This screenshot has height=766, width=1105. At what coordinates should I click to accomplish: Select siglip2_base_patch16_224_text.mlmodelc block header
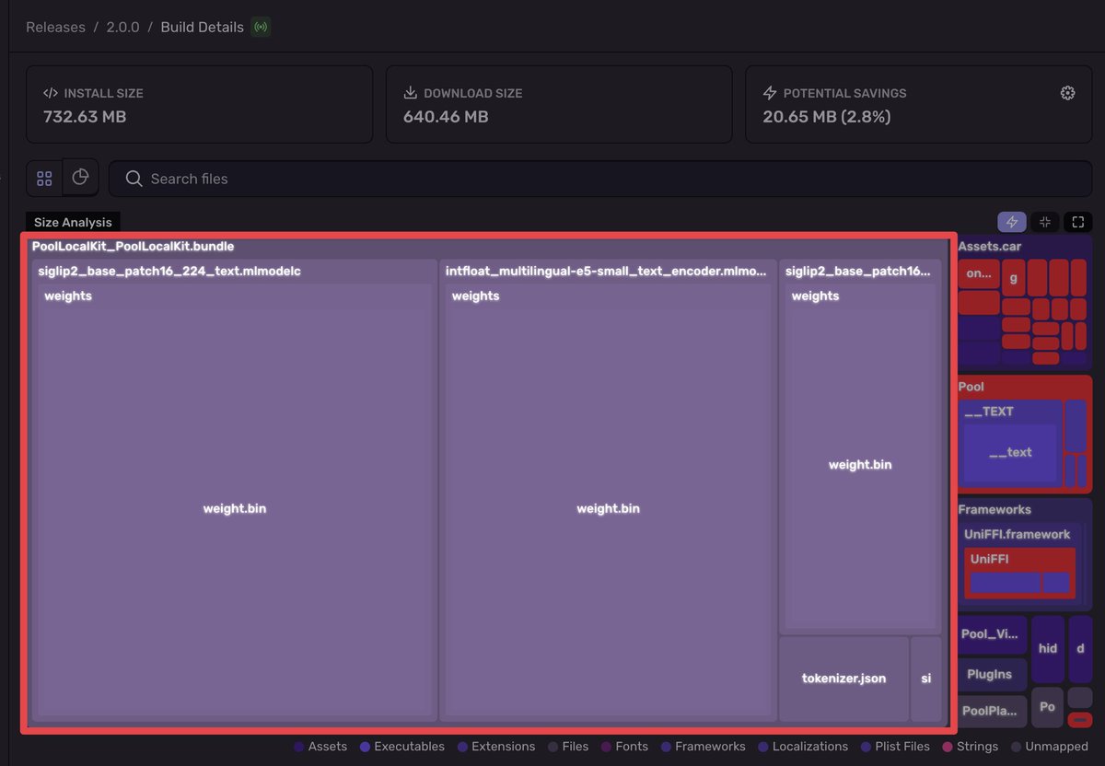point(169,272)
